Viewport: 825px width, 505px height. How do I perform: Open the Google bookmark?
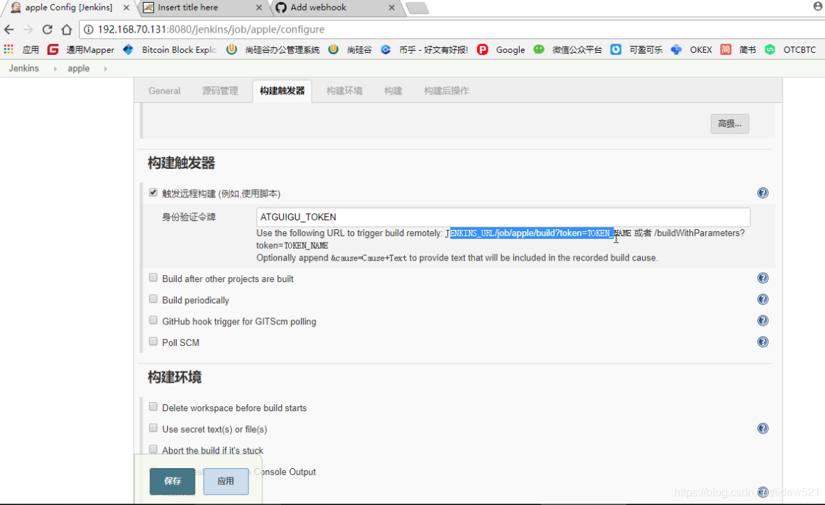coord(501,49)
